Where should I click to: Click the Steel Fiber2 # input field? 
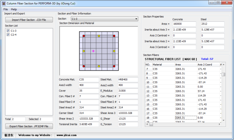[x=128, y=102]
